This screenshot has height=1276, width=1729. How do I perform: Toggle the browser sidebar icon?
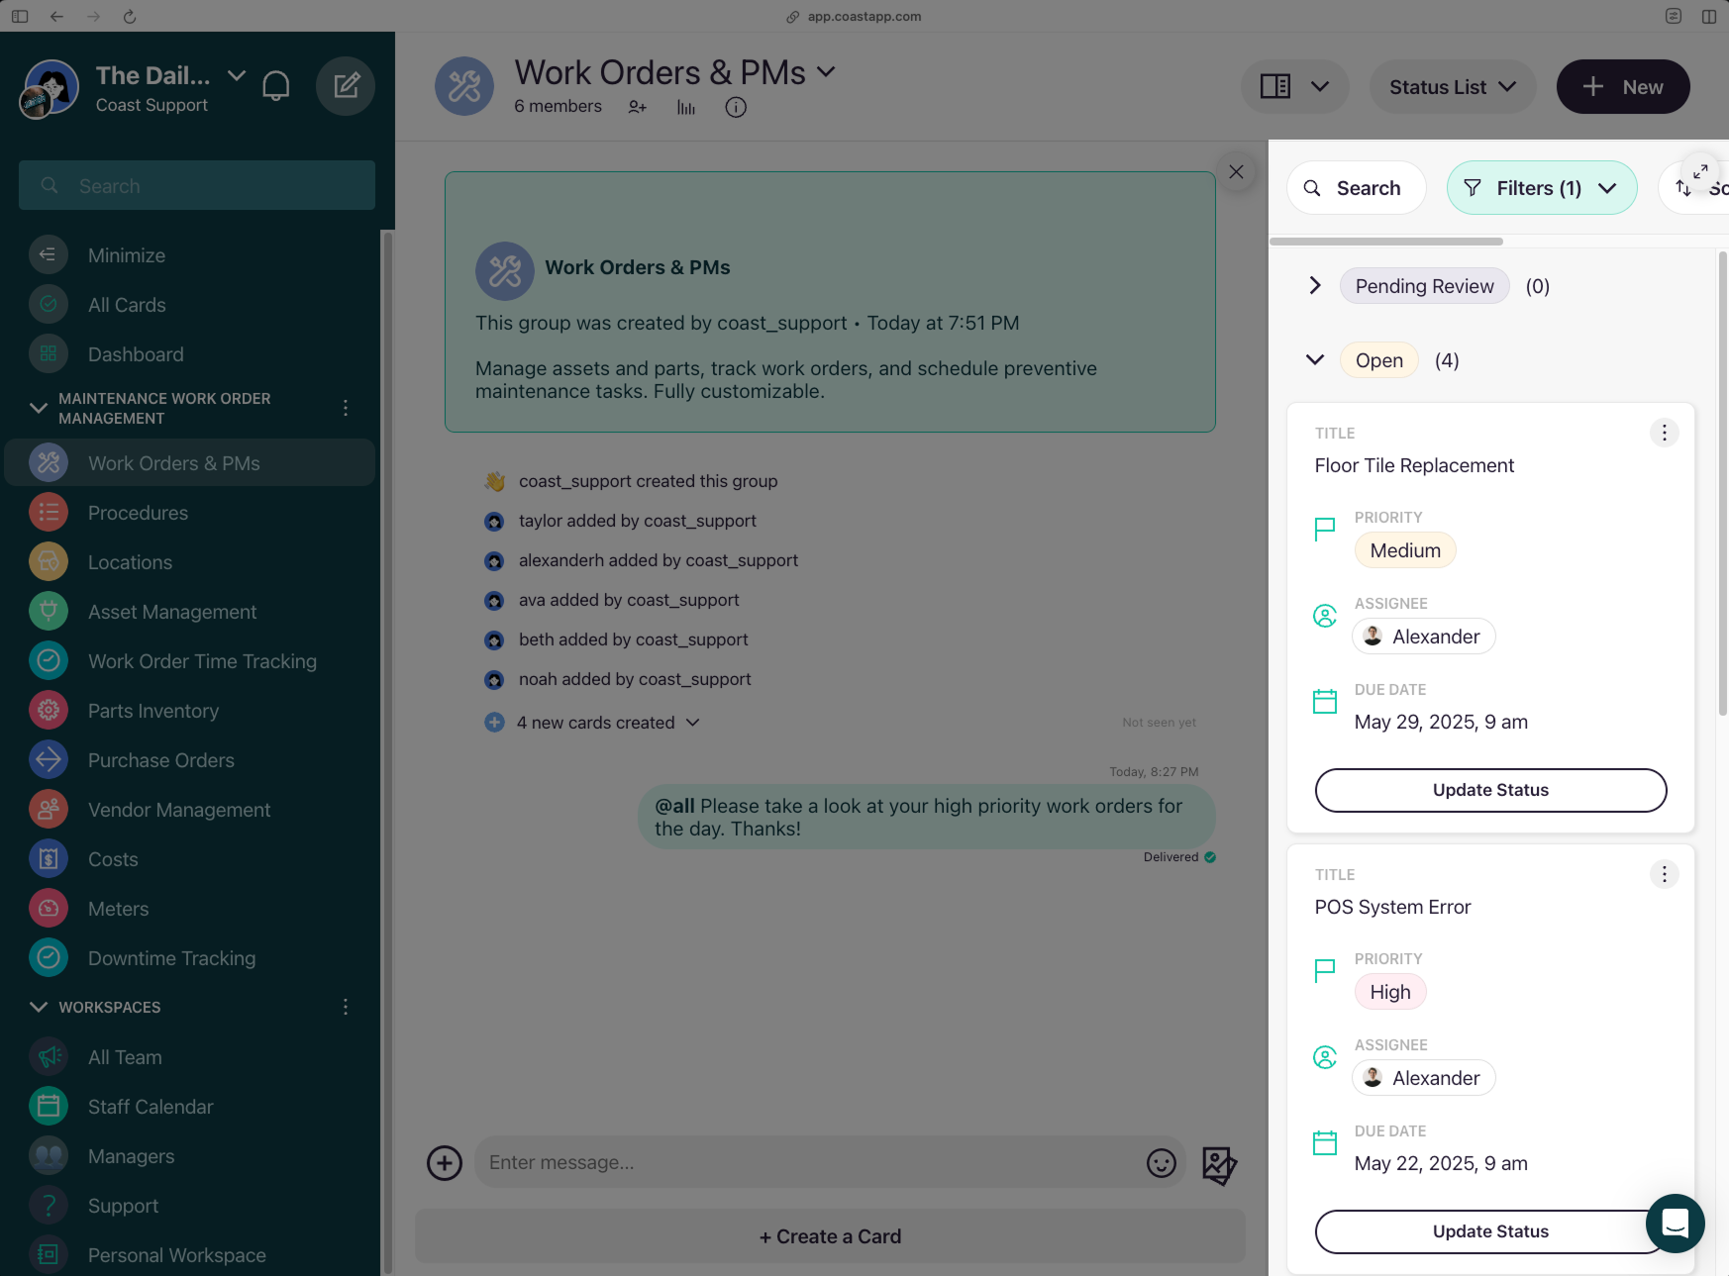20,16
